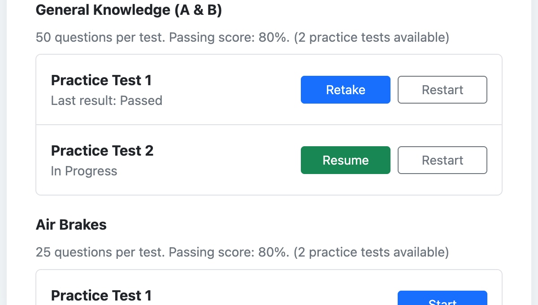
Task: Click the Air Brakes Practice Test 1 title
Action: coord(101,295)
